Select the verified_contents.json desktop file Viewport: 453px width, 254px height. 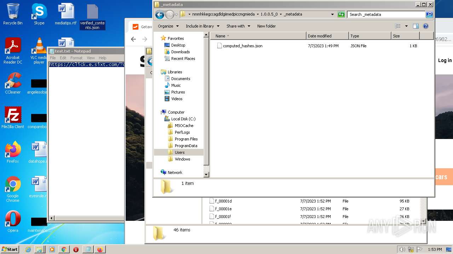click(x=92, y=17)
